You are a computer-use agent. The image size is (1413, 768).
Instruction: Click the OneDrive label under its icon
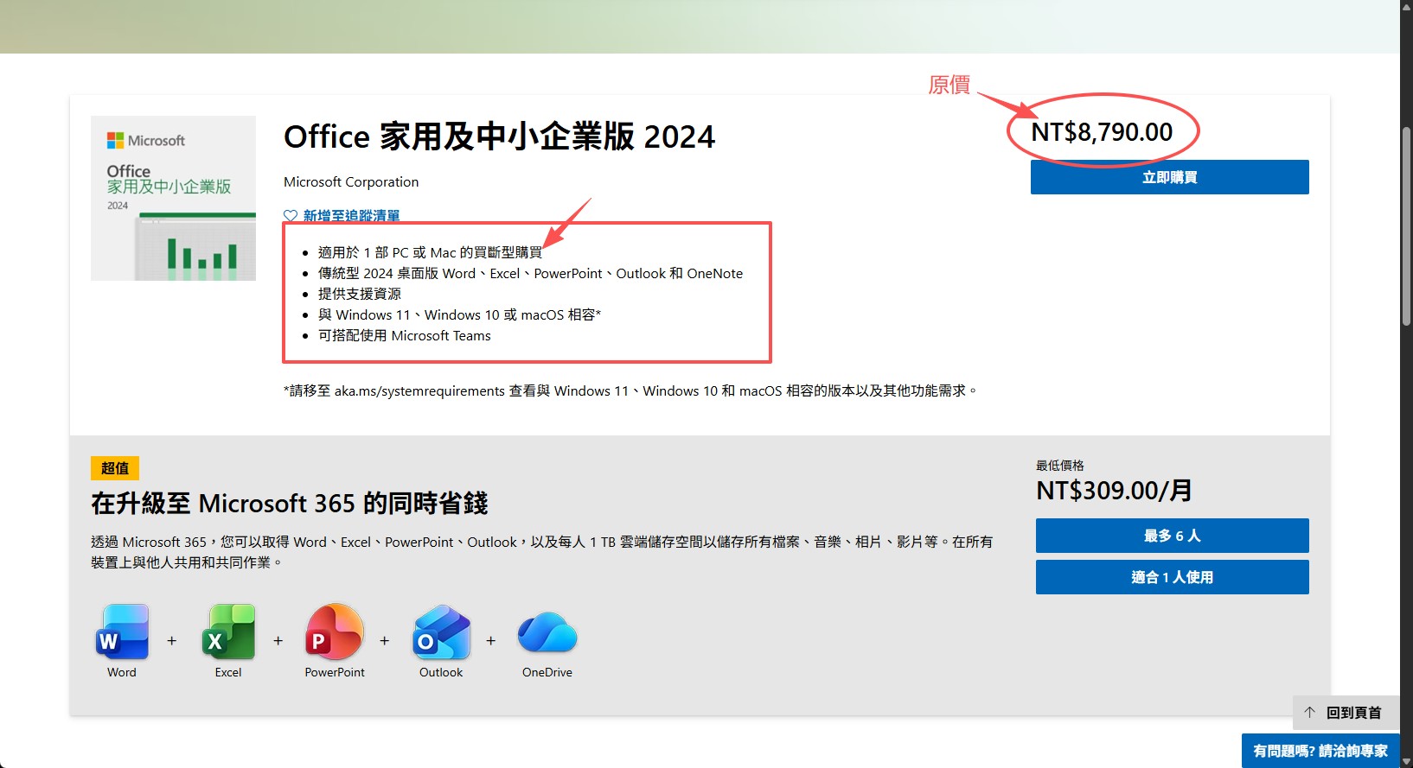(x=547, y=672)
